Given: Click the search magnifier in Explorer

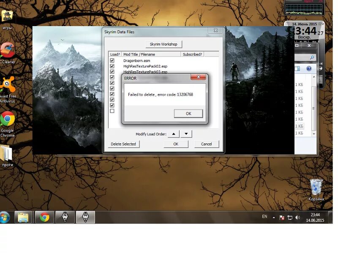Looking at the screenshot, I should pyautogui.click(x=312, y=57).
